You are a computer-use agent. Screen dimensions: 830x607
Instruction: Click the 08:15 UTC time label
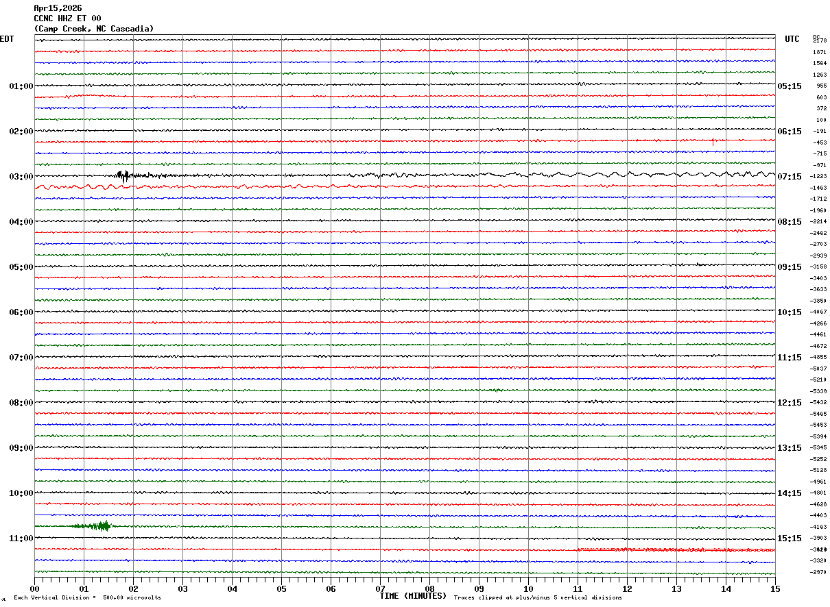[790, 222]
